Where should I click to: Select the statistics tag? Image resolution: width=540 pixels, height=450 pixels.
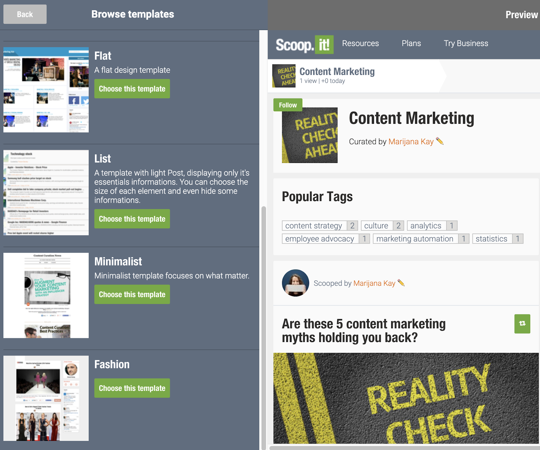(497, 239)
